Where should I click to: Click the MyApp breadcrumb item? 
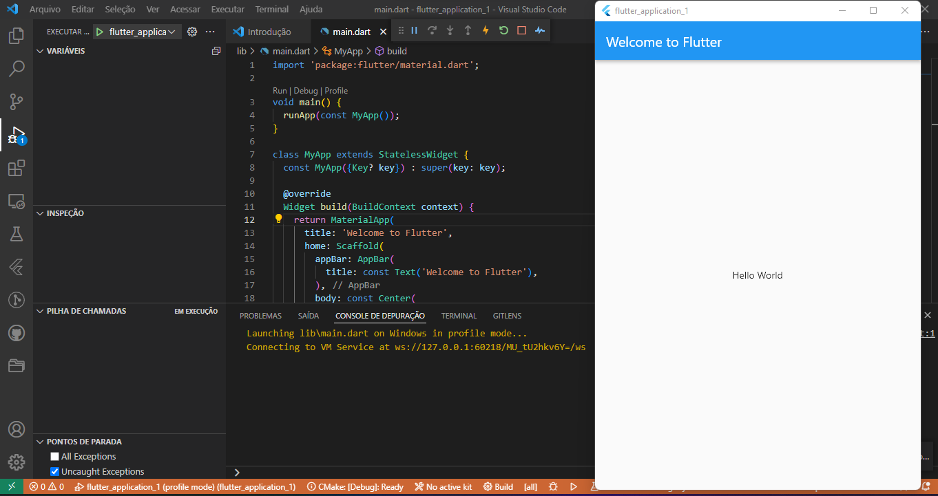click(342, 51)
